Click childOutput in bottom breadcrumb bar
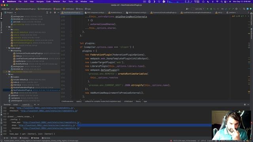The image size is (253, 142). (128, 101)
